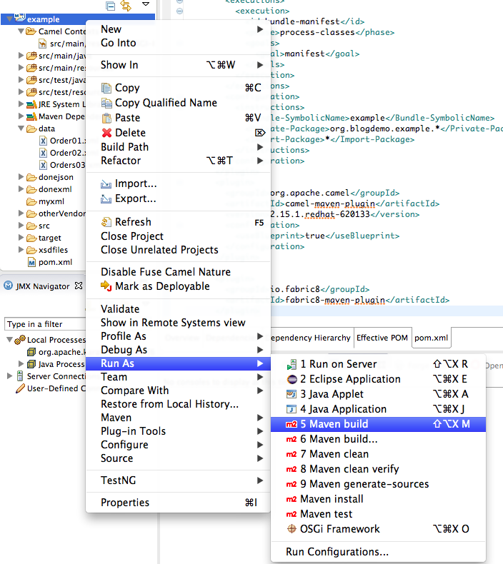Open Run Configurations...

[x=378, y=552]
